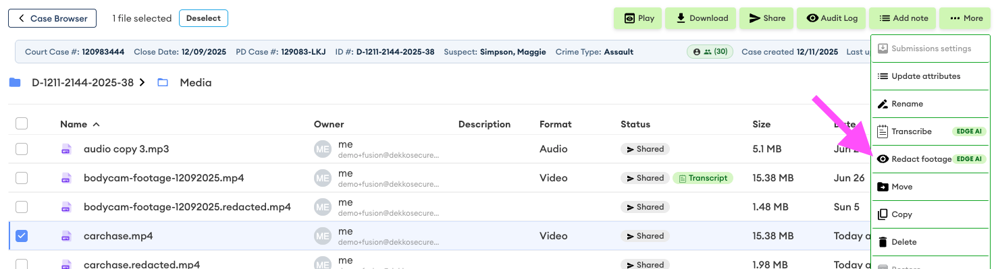The width and height of the screenshot is (996, 269).
Task: Download the selected file
Action: click(701, 18)
